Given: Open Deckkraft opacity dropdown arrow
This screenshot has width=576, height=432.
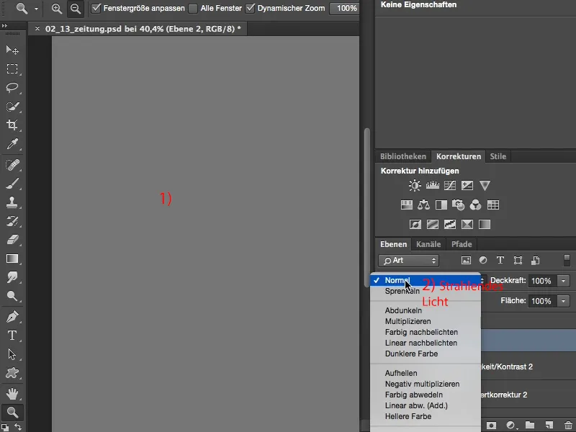Looking at the screenshot, I should pyautogui.click(x=563, y=281).
